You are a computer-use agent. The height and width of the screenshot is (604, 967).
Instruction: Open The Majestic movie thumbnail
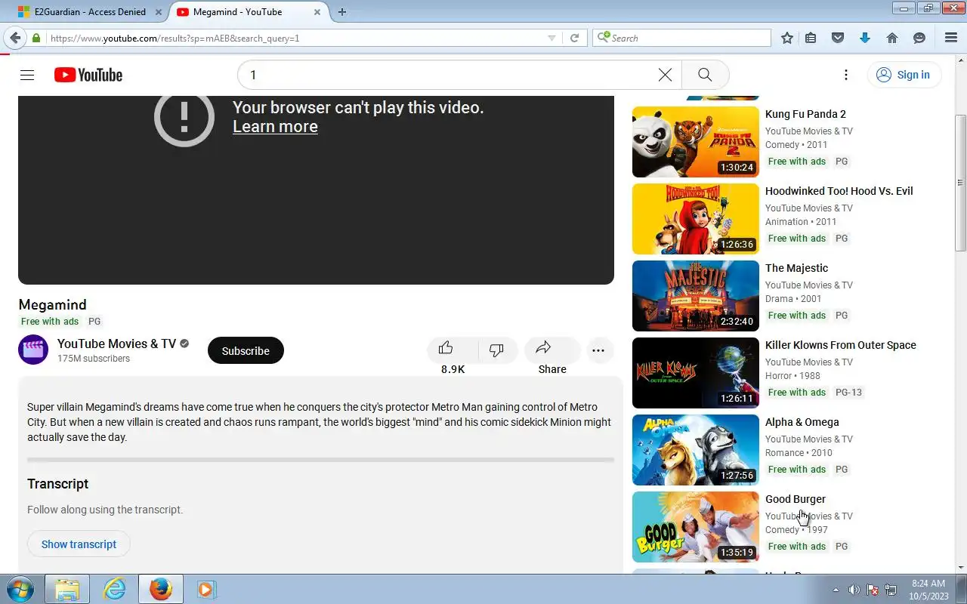(x=696, y=296)
